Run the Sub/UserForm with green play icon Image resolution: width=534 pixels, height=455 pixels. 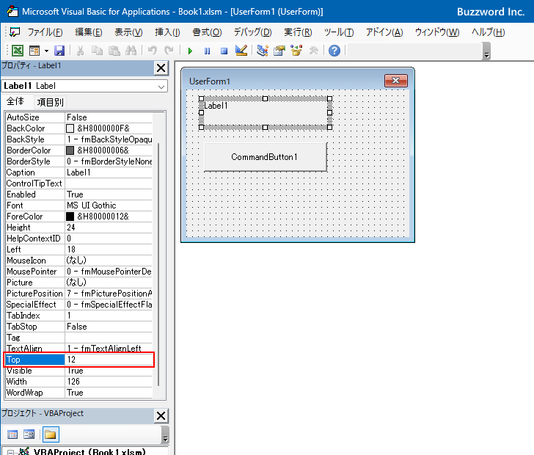(190, 51)
